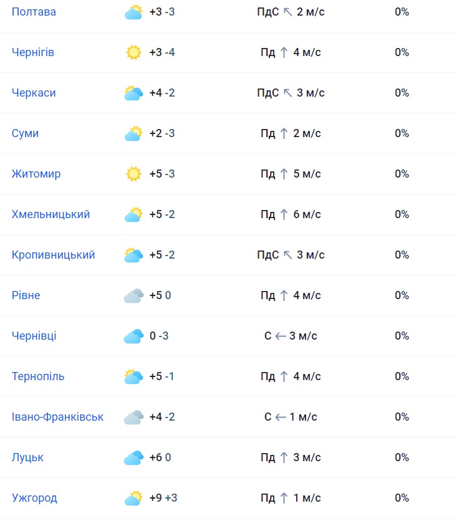Click the sunny weather icon for Чернігів
The image size is (456, 521).
coord(133,52)
